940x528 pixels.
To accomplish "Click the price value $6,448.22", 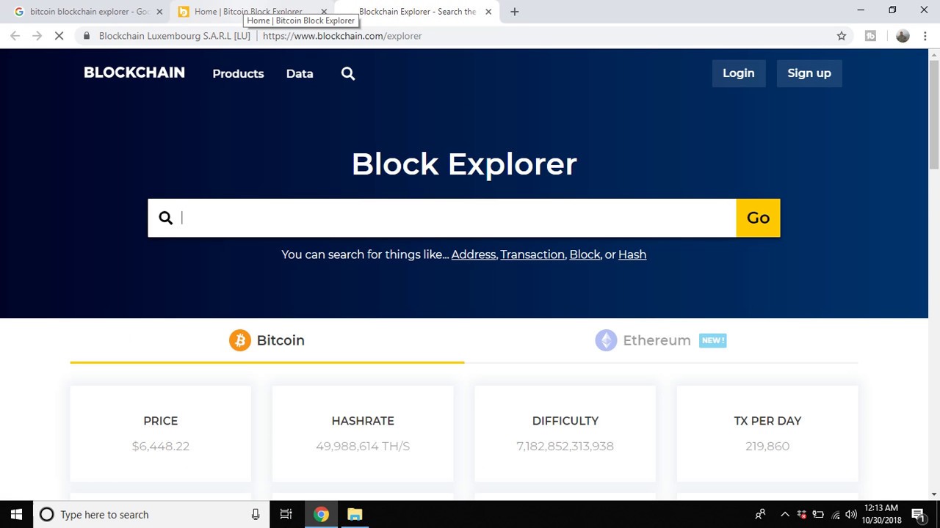I will coord(161,446).
